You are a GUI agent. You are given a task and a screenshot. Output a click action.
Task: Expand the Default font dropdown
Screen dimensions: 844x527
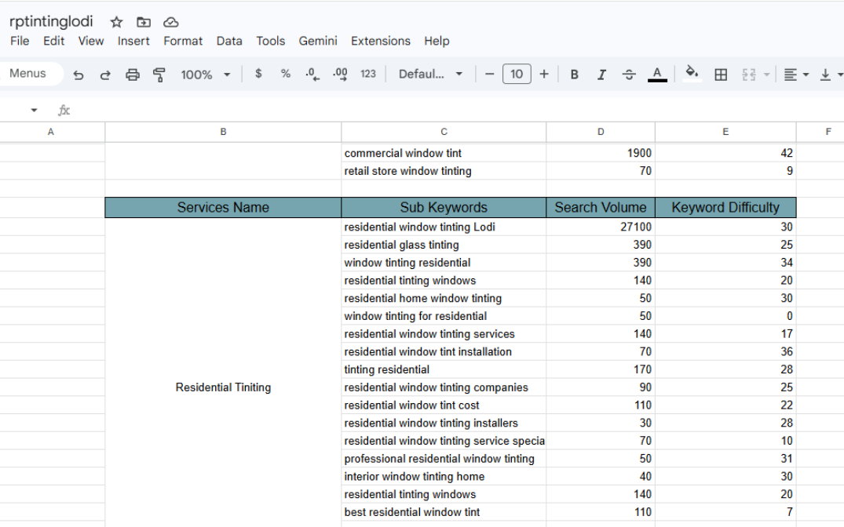coord(430,75)
